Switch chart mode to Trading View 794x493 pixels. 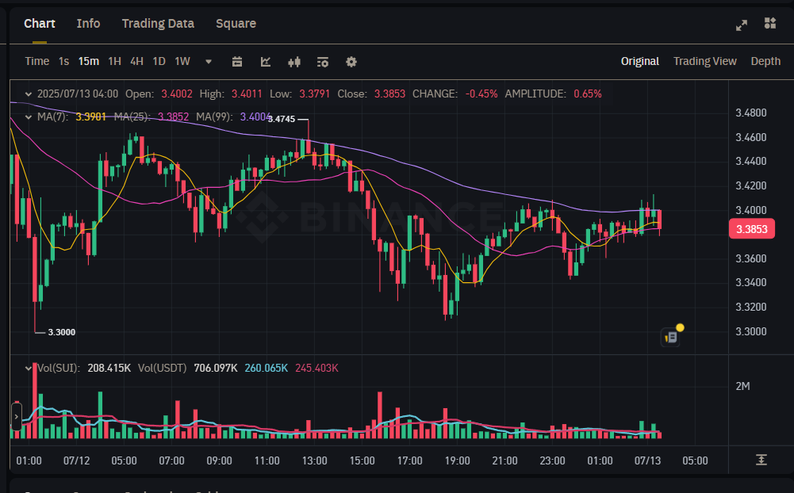[x=704, y=61]
